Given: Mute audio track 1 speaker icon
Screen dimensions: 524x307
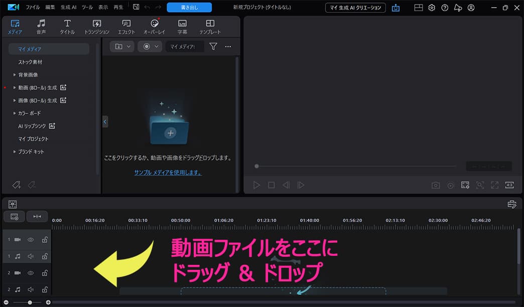Looking at the screenshot, I should pyautogui.click(x=31, y=256).
